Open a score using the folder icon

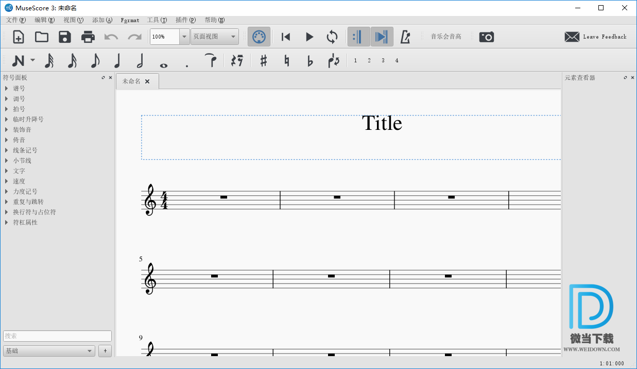(42, 37)
